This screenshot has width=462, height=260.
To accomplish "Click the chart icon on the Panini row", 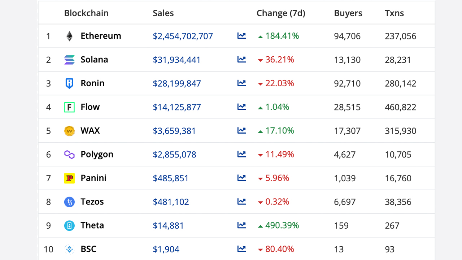I will click(x=241, y=178).
